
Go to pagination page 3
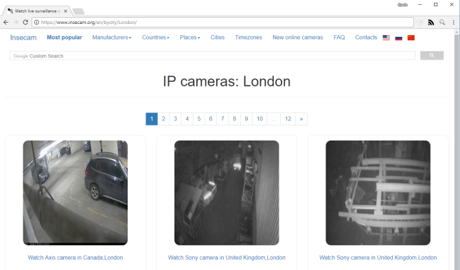tap(175, 119)
